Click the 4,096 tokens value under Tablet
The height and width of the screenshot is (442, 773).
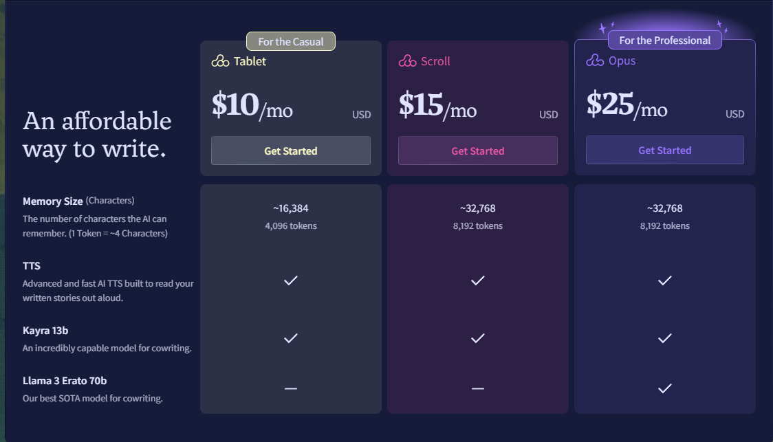(291, 225)
